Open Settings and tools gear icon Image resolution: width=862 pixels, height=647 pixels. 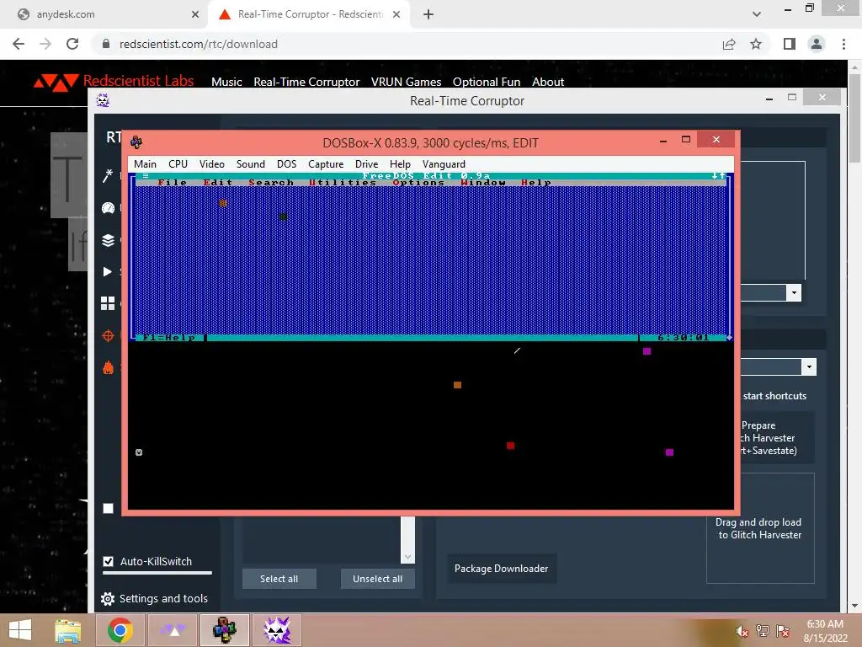108,599
